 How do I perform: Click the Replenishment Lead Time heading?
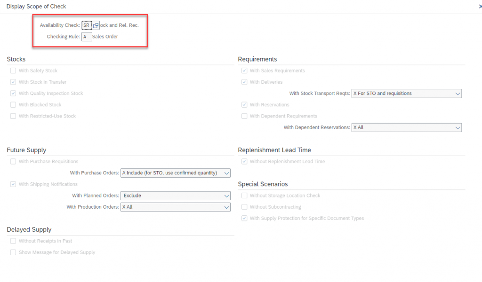coord(274,150)
